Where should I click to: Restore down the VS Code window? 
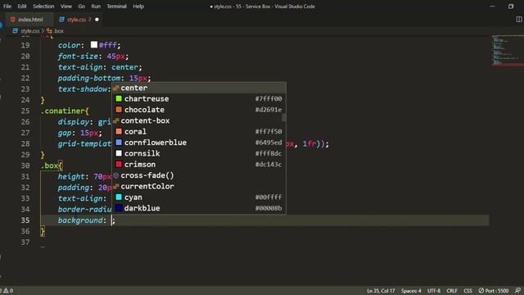[511, 7]
